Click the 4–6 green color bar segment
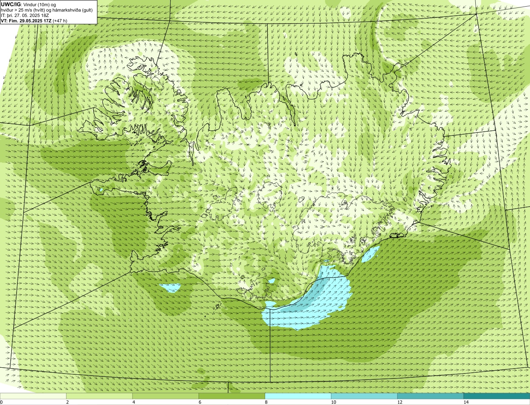This screenshot has width=530, height=405. point(166,396)
